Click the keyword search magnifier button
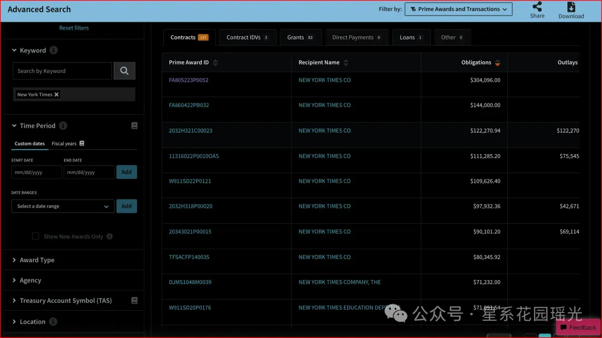602x338 pixels. (x=124, y=71)
